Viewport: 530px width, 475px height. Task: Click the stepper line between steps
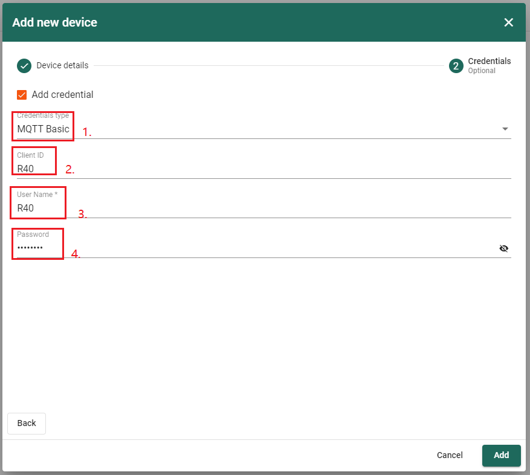tap(268, 65)
